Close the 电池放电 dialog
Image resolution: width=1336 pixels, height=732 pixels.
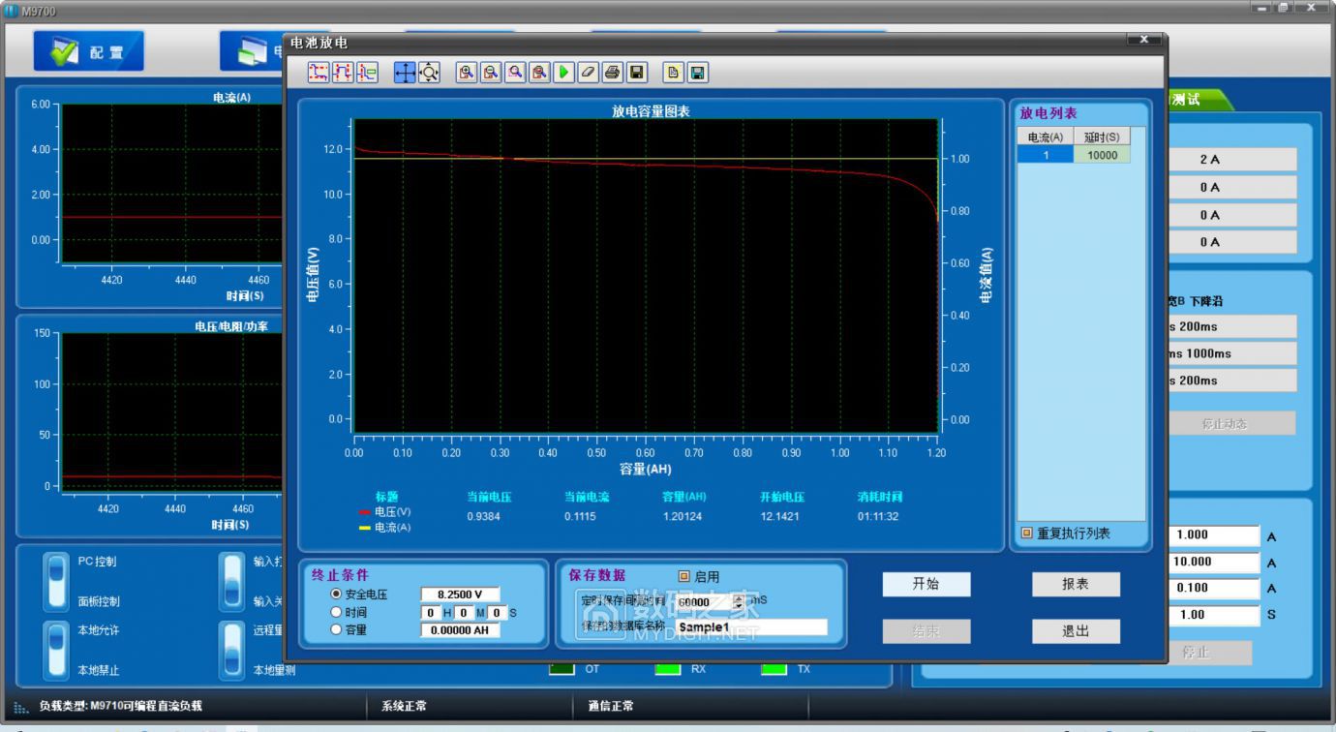point(1143,41)
